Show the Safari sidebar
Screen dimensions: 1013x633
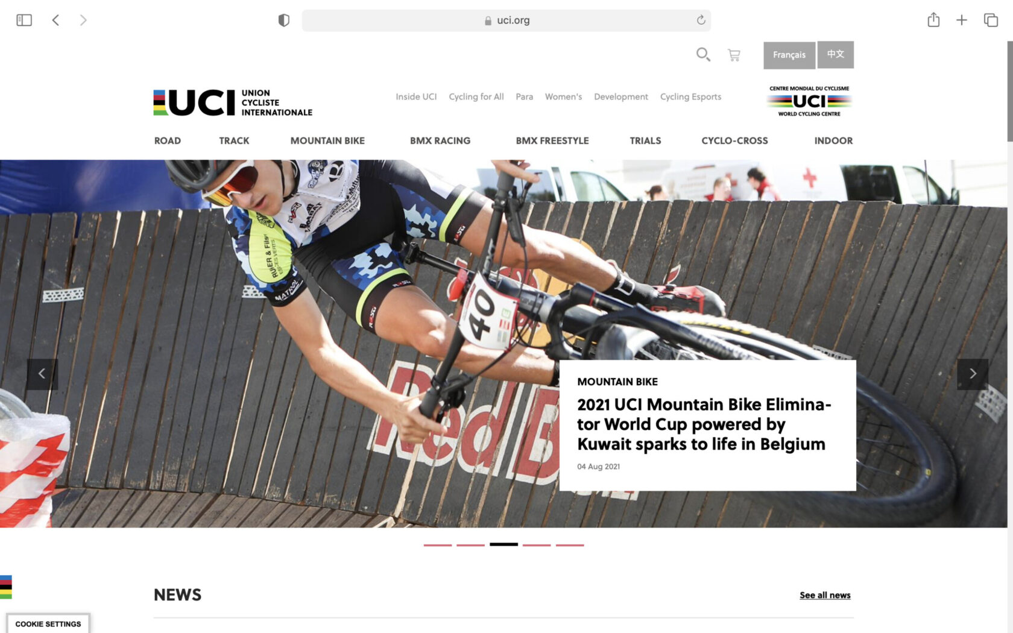pyautogui.click(x=24, y=20)
